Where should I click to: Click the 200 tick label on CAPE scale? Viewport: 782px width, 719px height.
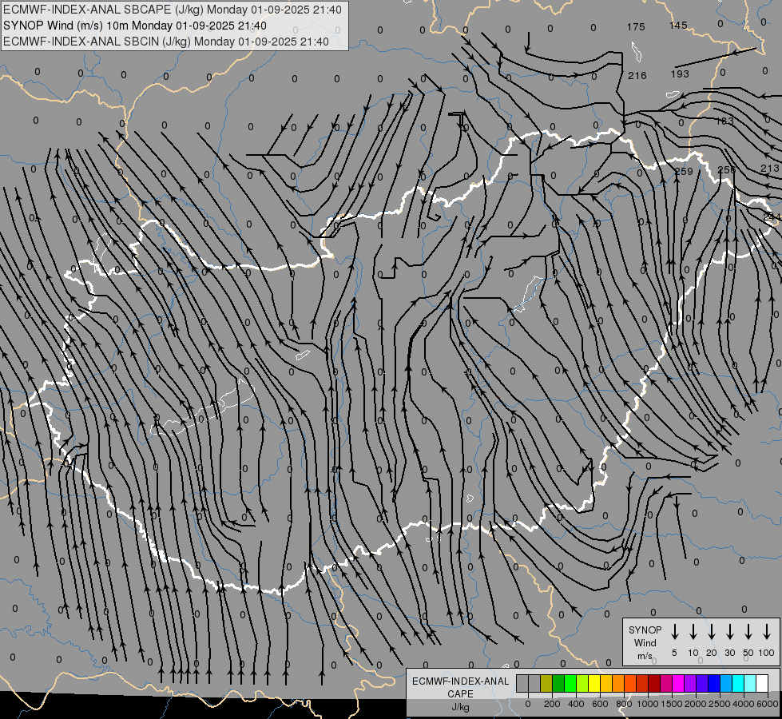(552, 704)
